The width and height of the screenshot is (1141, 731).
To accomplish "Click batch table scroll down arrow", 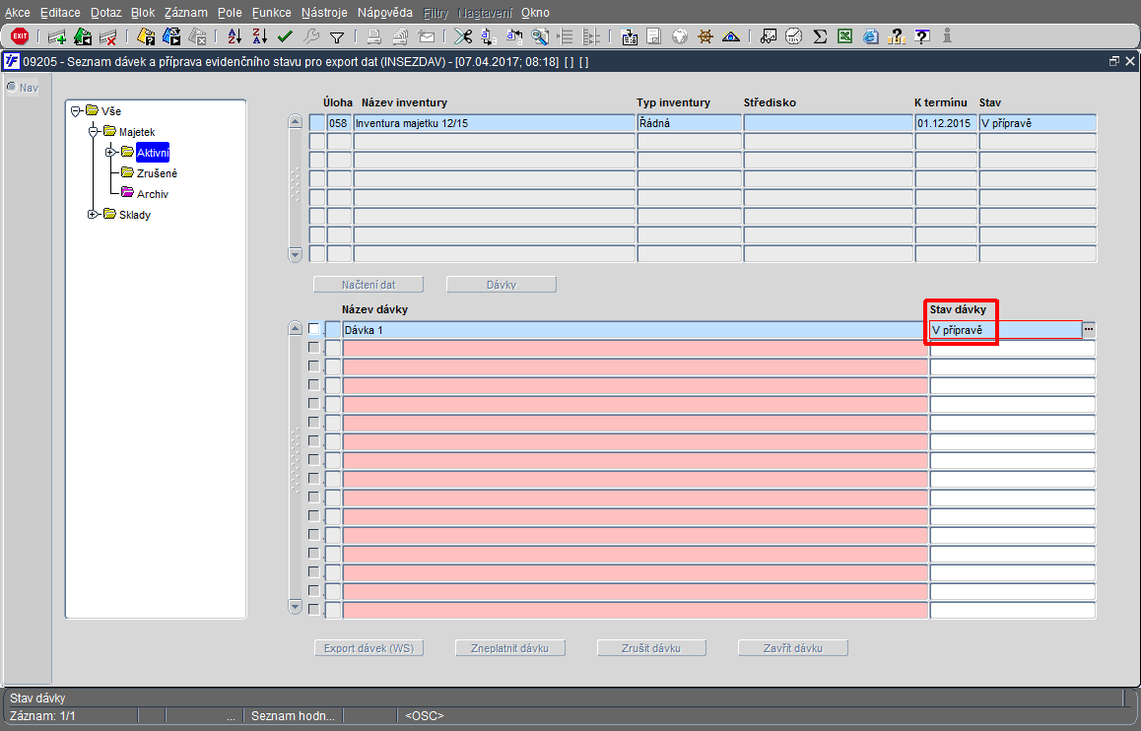I will click(x=295, y=606).
